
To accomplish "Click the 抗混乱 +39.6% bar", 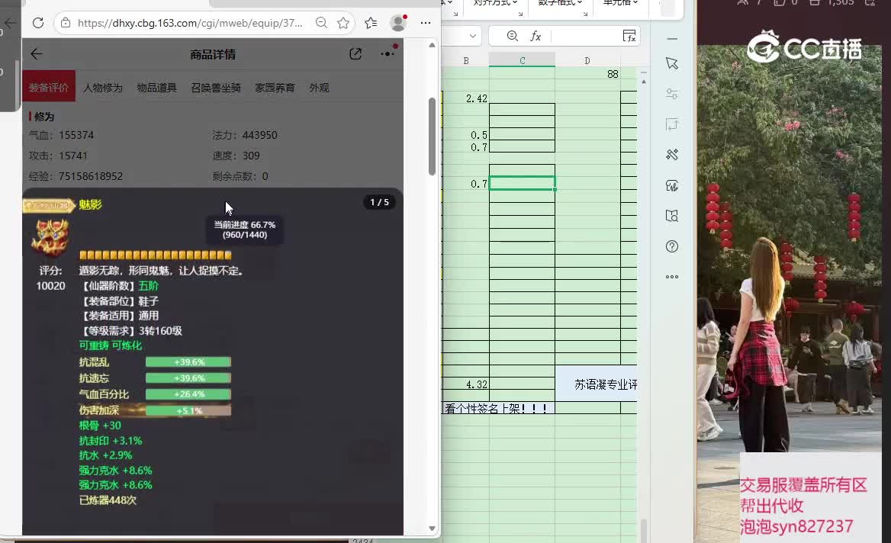I will pyautogui.click(x=188, y=362).
